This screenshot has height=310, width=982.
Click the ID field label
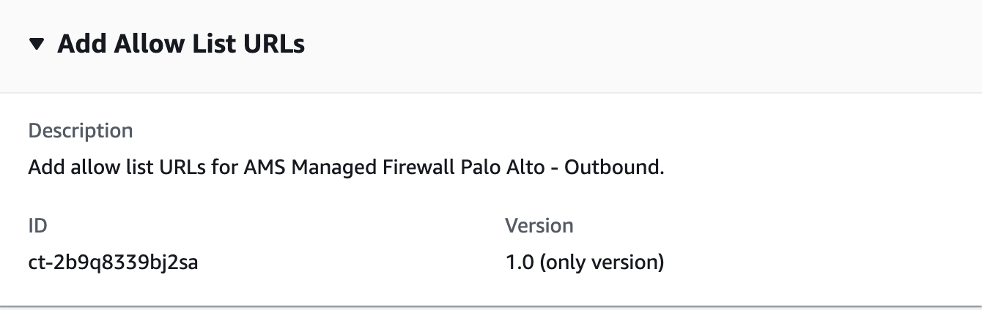37,226
